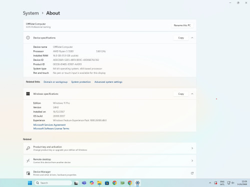Open the Windows Start menu
The image size is (250, 187).
[x=30, y=183]
